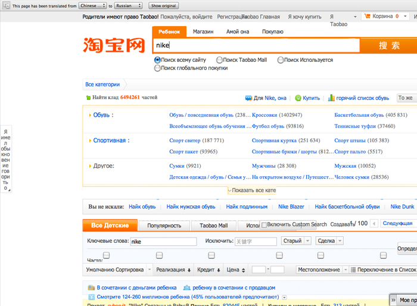
Task: Go to Следующая page
Action: point(398,223)
